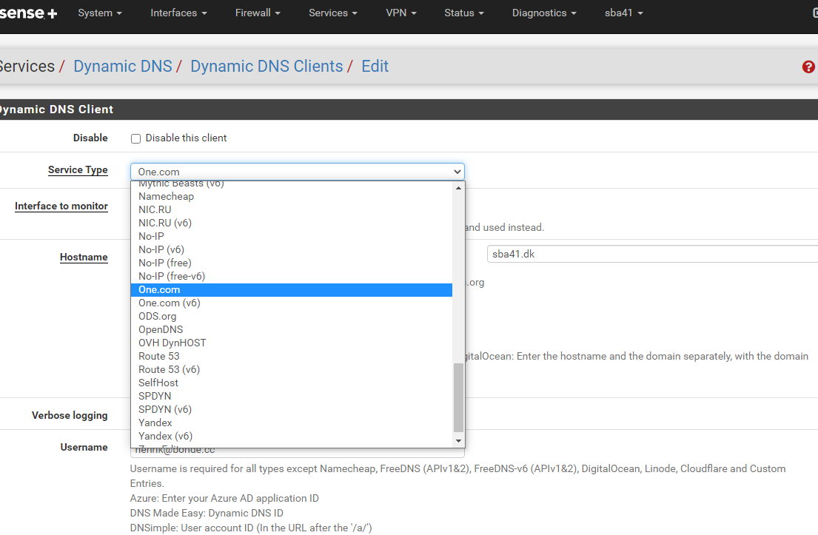Open the Diagnostics menu

click(544, 13)
